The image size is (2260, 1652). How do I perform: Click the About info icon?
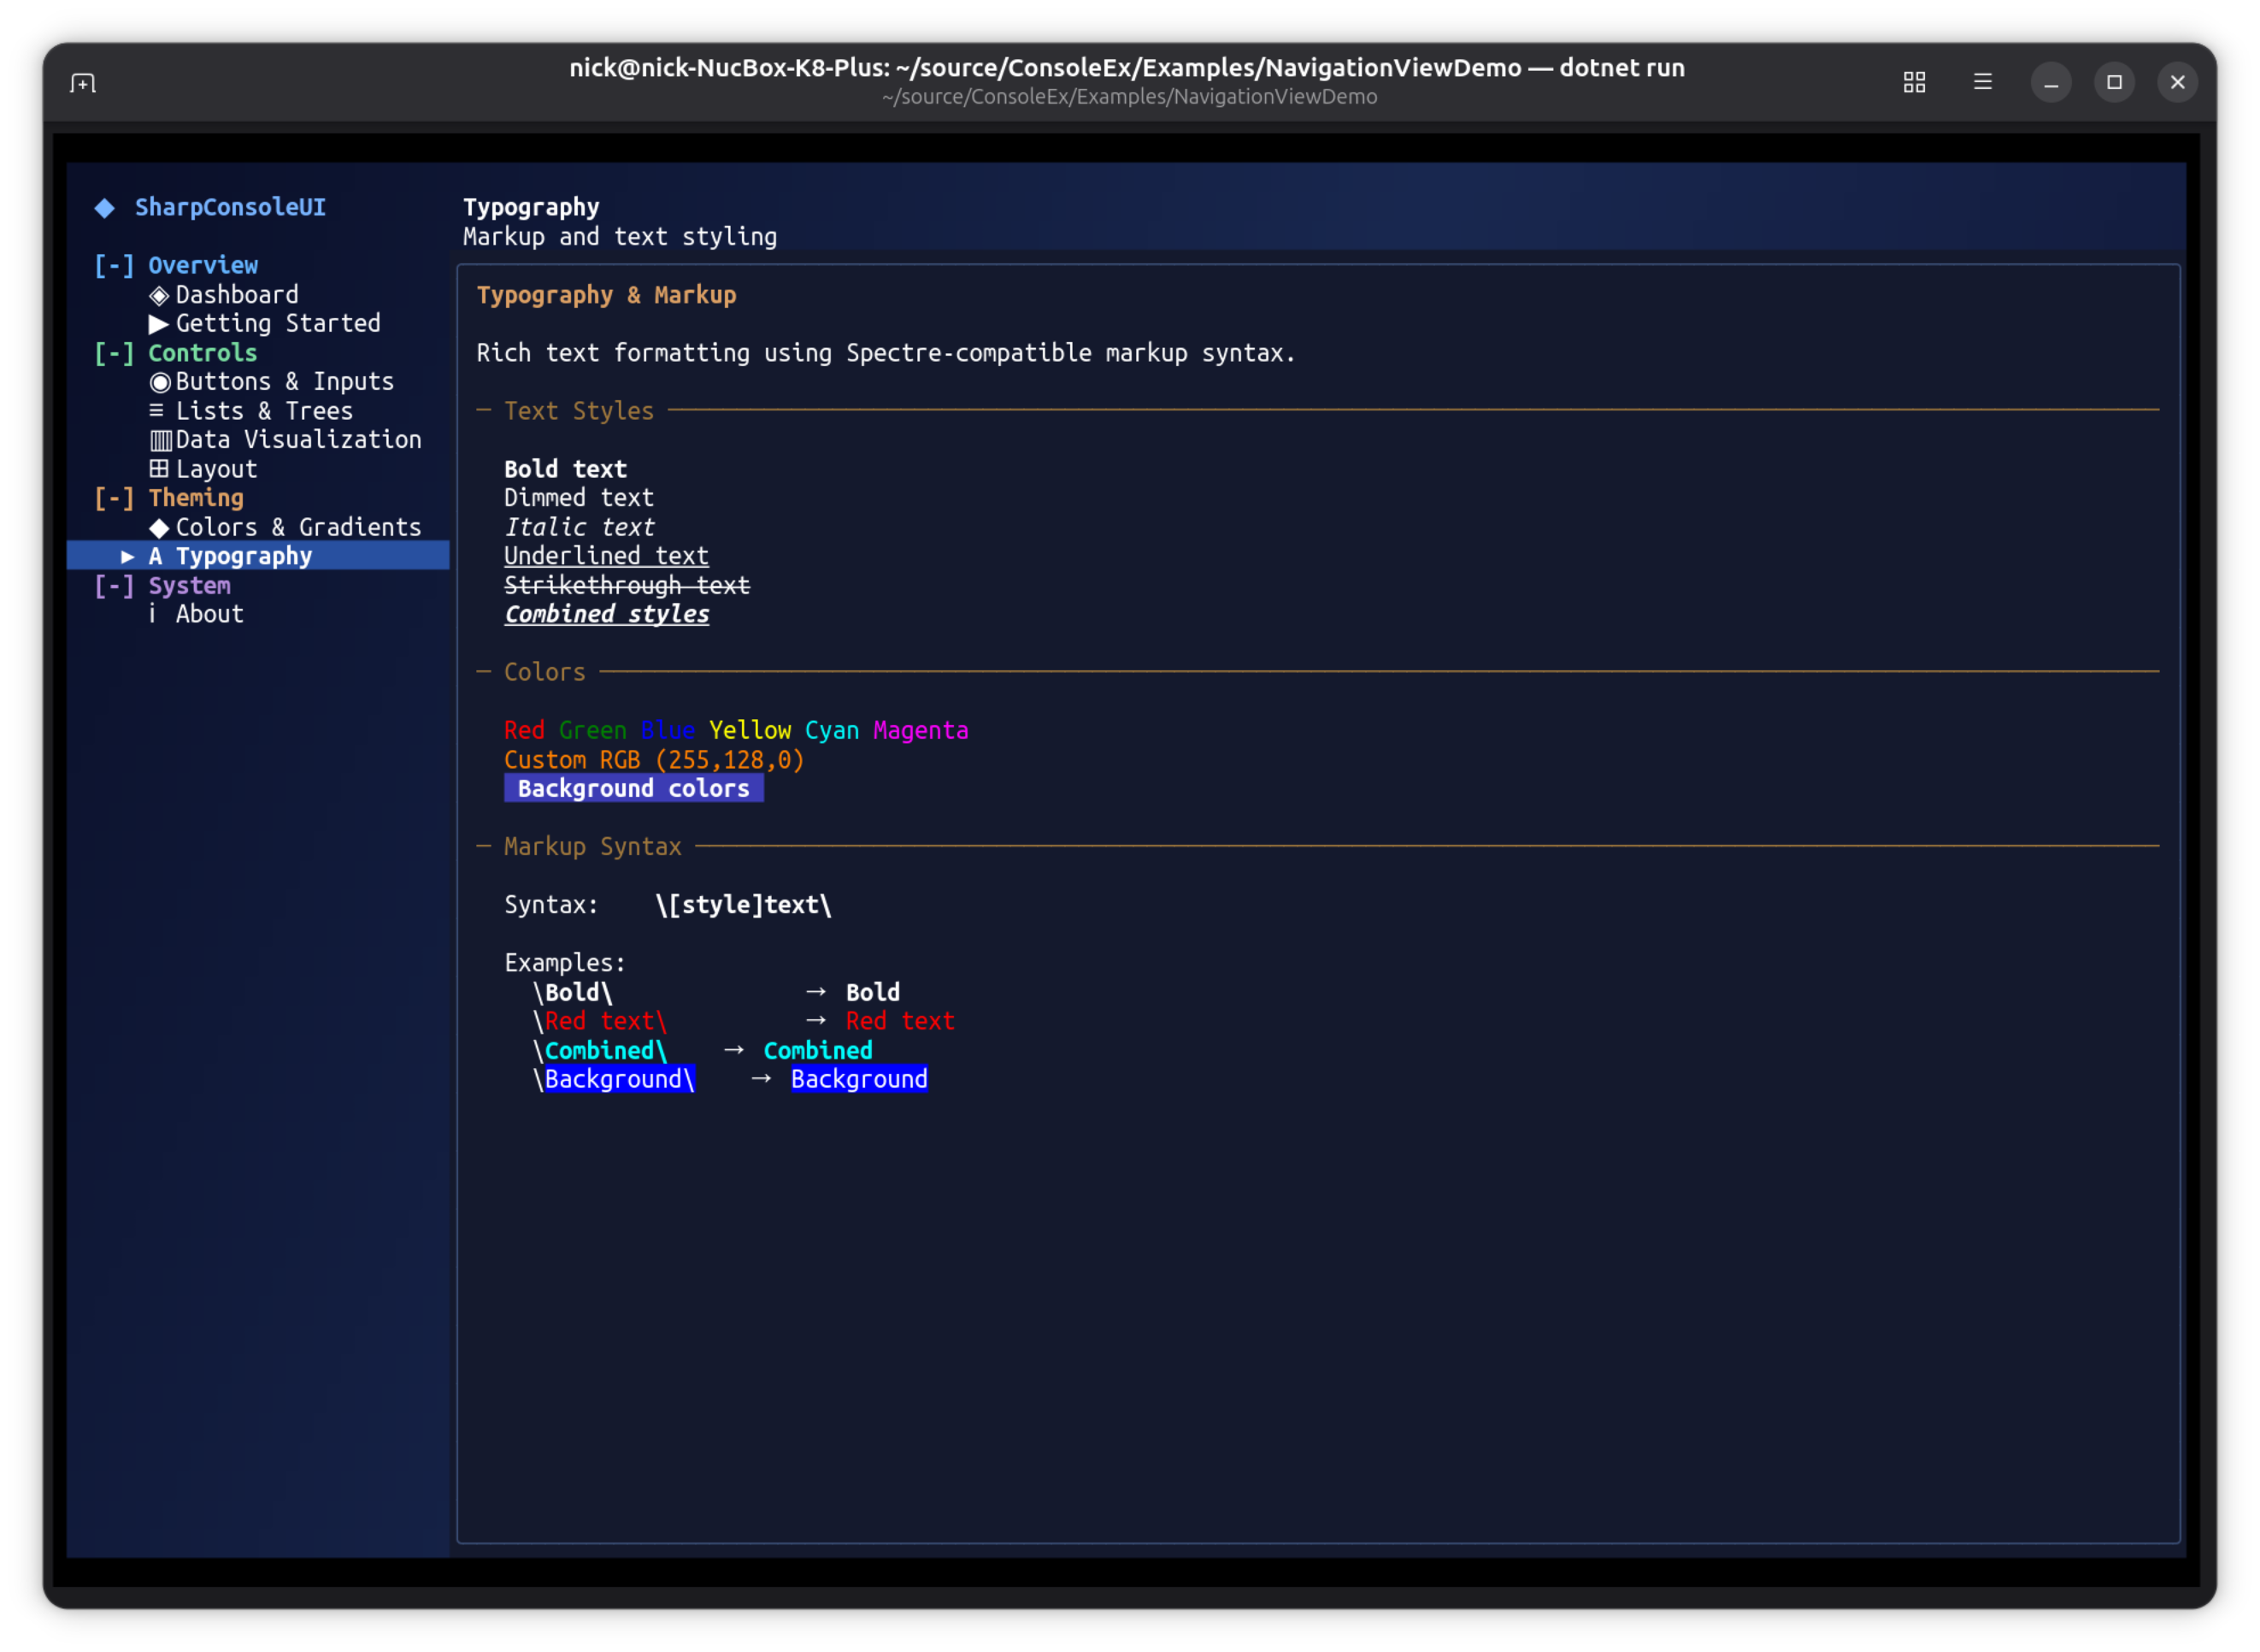coord(152,614)
